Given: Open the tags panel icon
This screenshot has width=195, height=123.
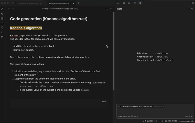Looking at the screenshot, I should point(129,3).
